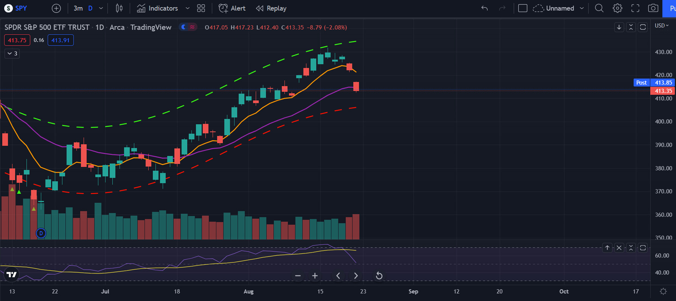
Task: Expand the favorite indicators dropdown arrow
Action: [188, 8]
